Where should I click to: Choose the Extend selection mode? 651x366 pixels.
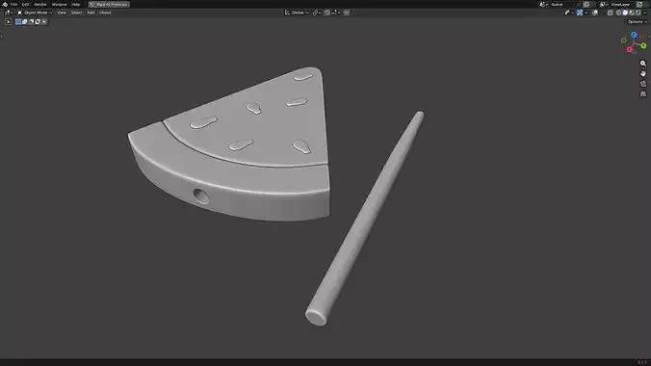(24, 21)
